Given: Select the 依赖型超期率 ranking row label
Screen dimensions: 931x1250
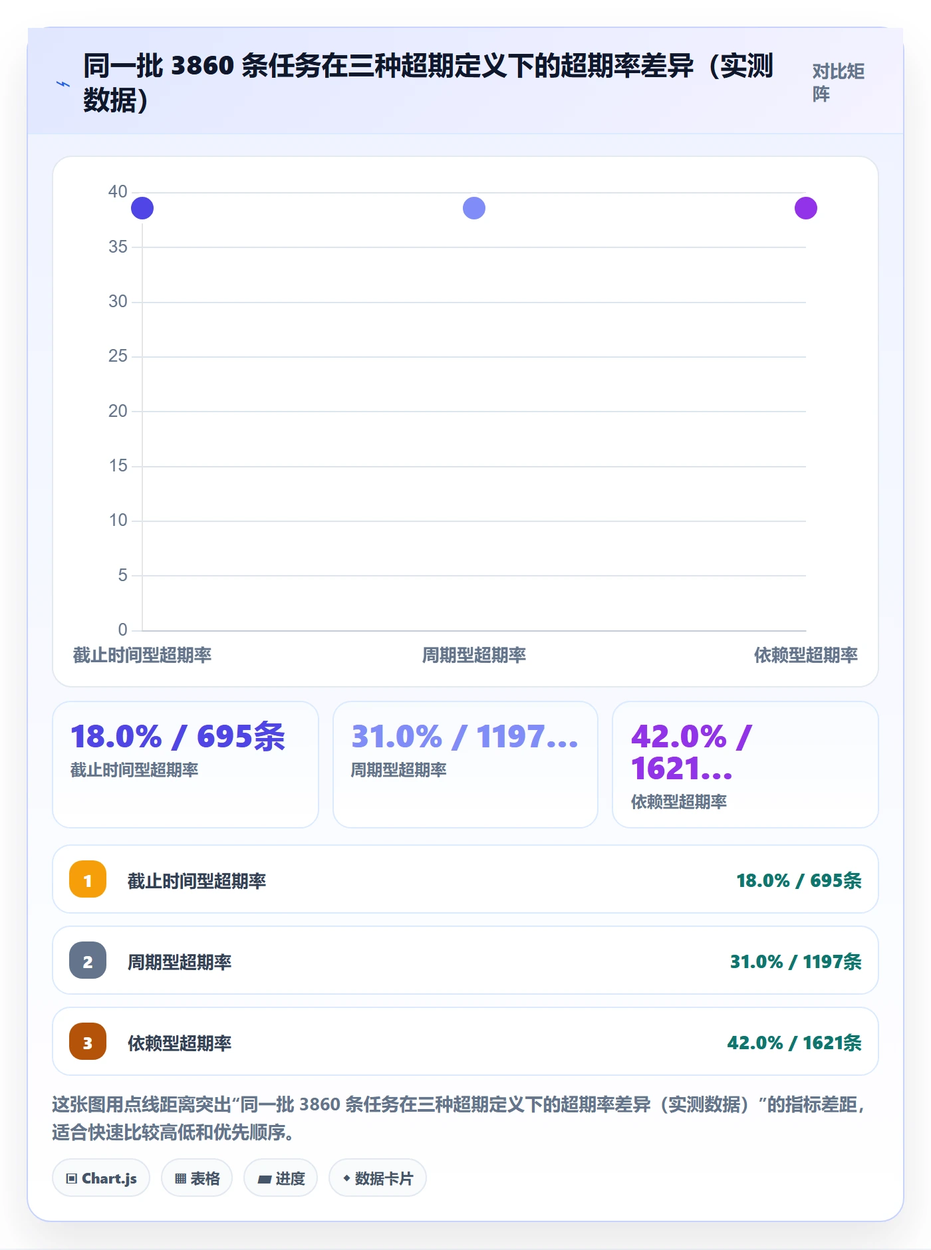Looking at the screenshot, I should (x=180, y=1043).
